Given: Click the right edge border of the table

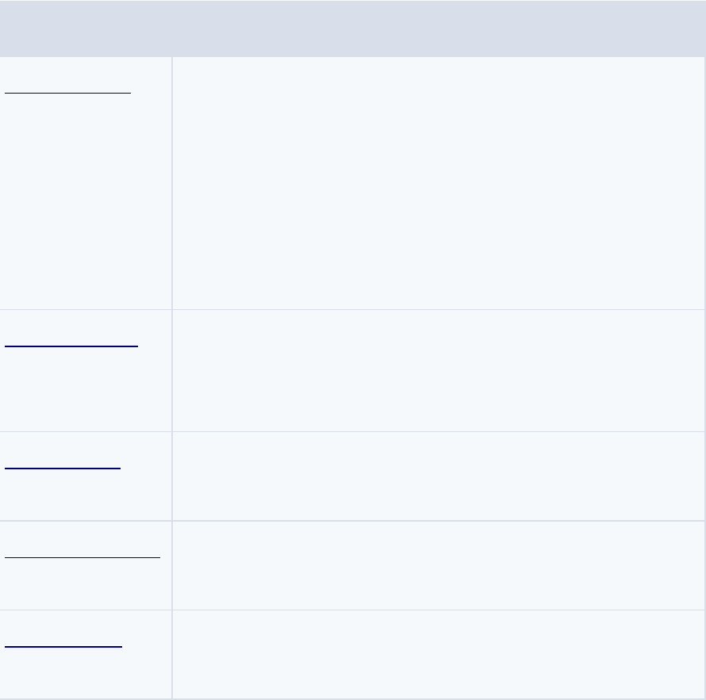Looking at the screenshot, I should tap(704, 377).
